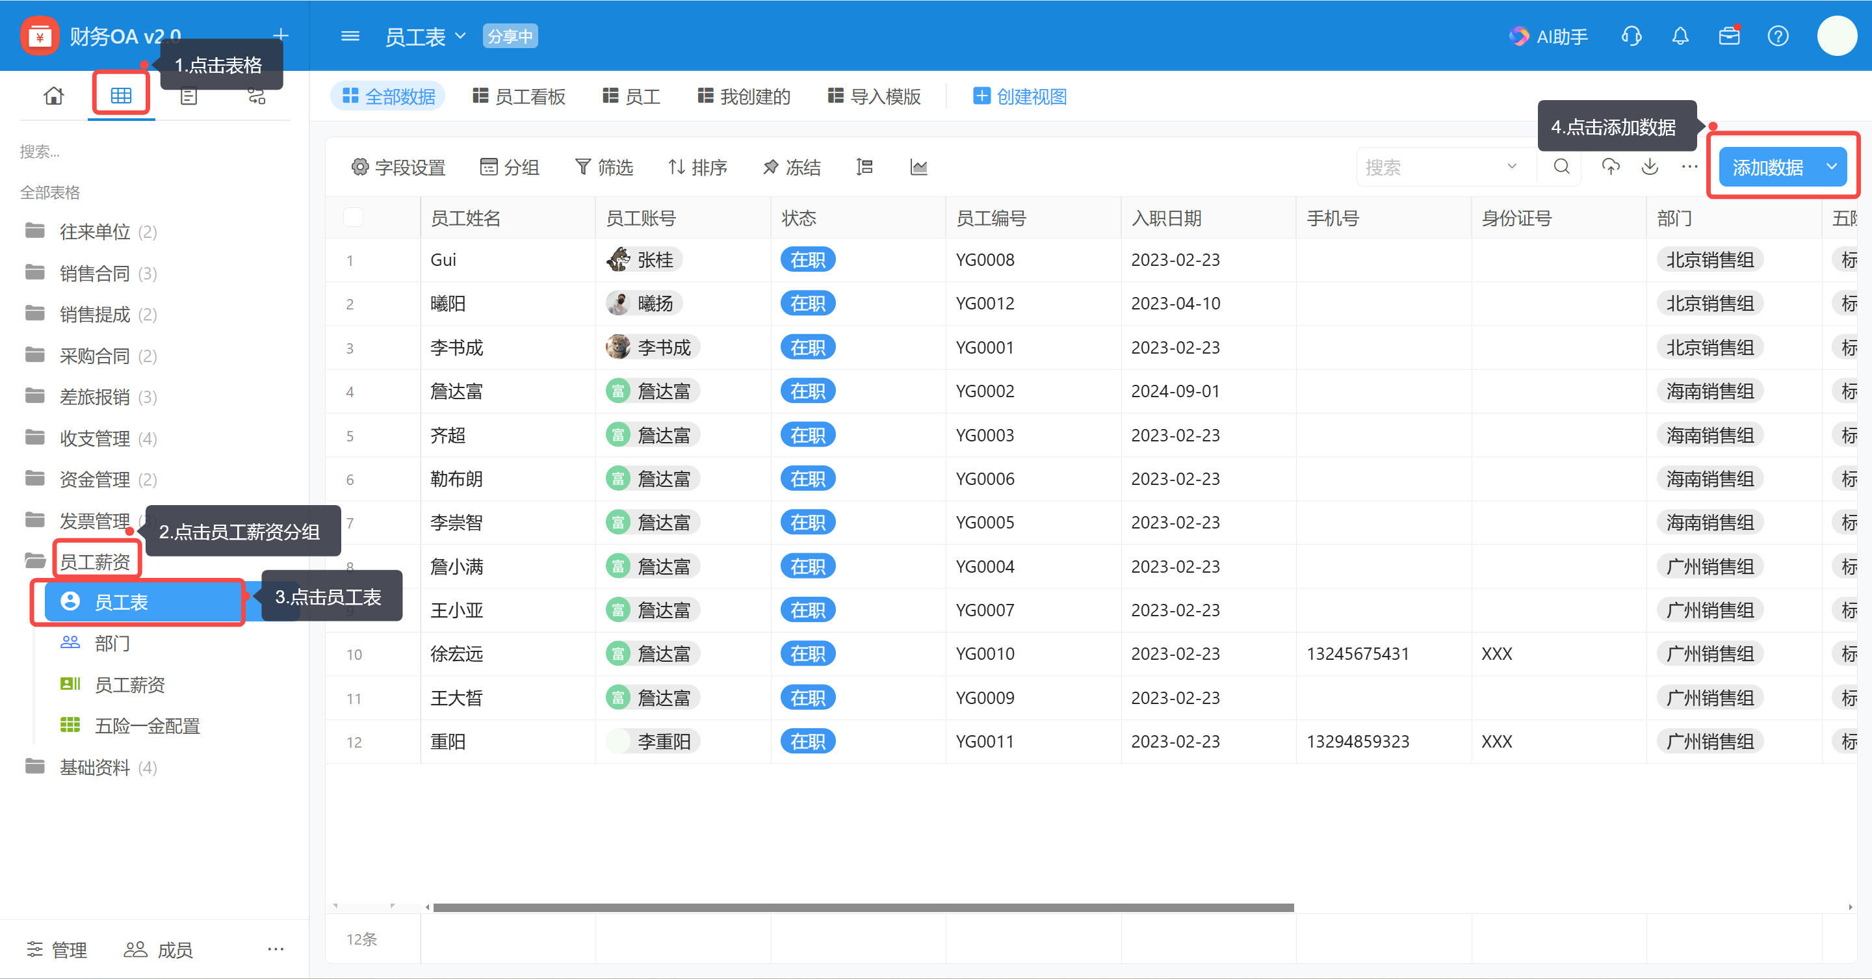Click the 入职日期 column header
This screenshot has height=979, width=1872.
coord(1208,217)
